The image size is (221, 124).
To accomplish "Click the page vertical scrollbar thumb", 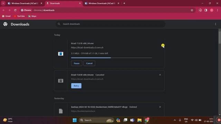I will [x=220, y=37].
